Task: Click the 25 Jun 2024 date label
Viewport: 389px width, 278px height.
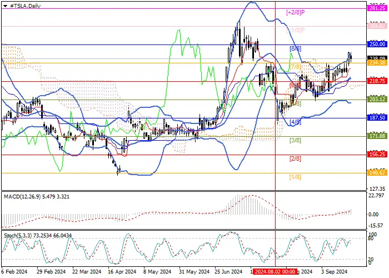Action: click(228, 272)
